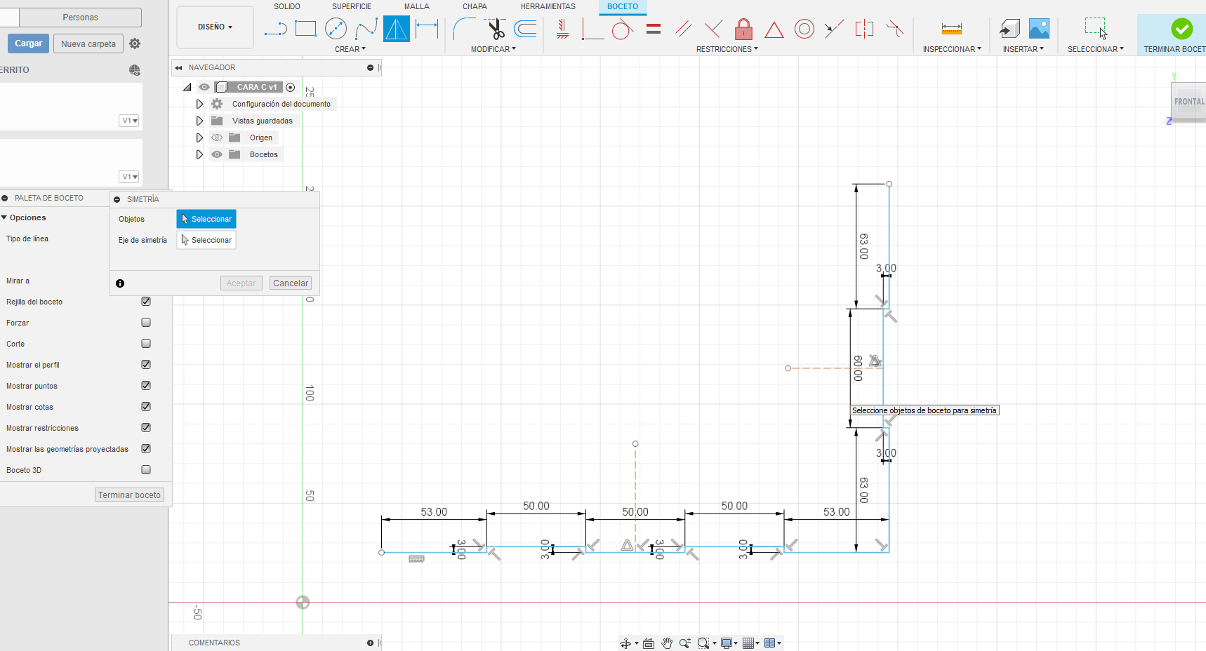Apply the Collinear constraint
The height and width of the screenshot is (651, 1206).
(x=834, y=29)
